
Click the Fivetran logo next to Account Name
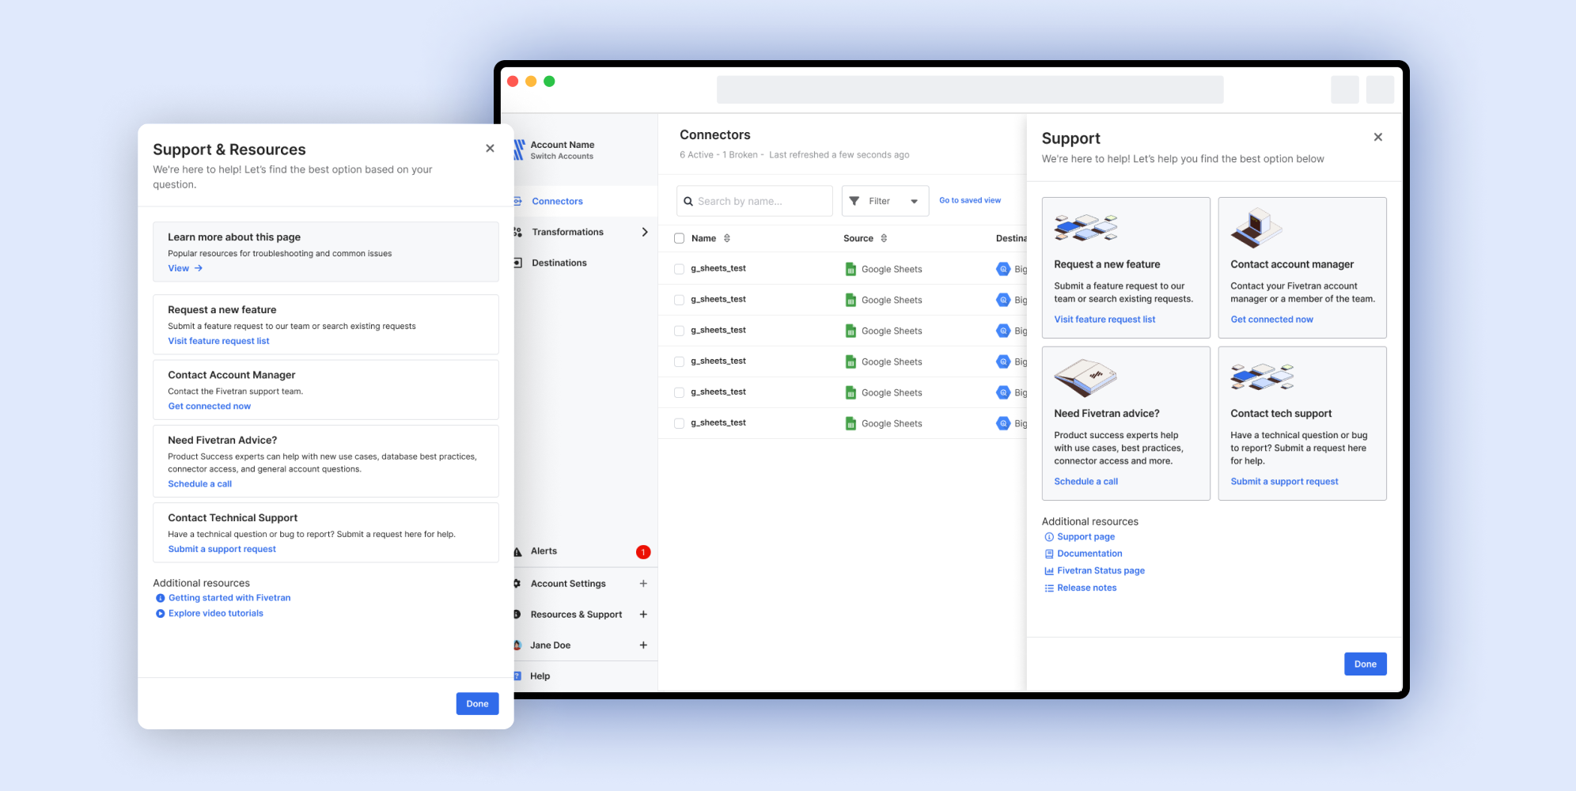pyautogui.click(x=520, y=149)
